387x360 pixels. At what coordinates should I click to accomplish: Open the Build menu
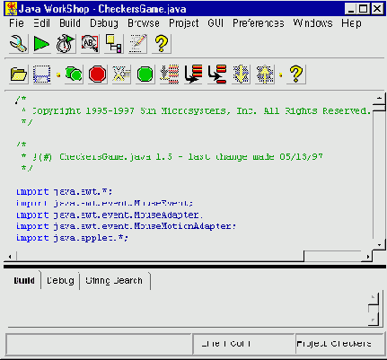click(70, 23)
